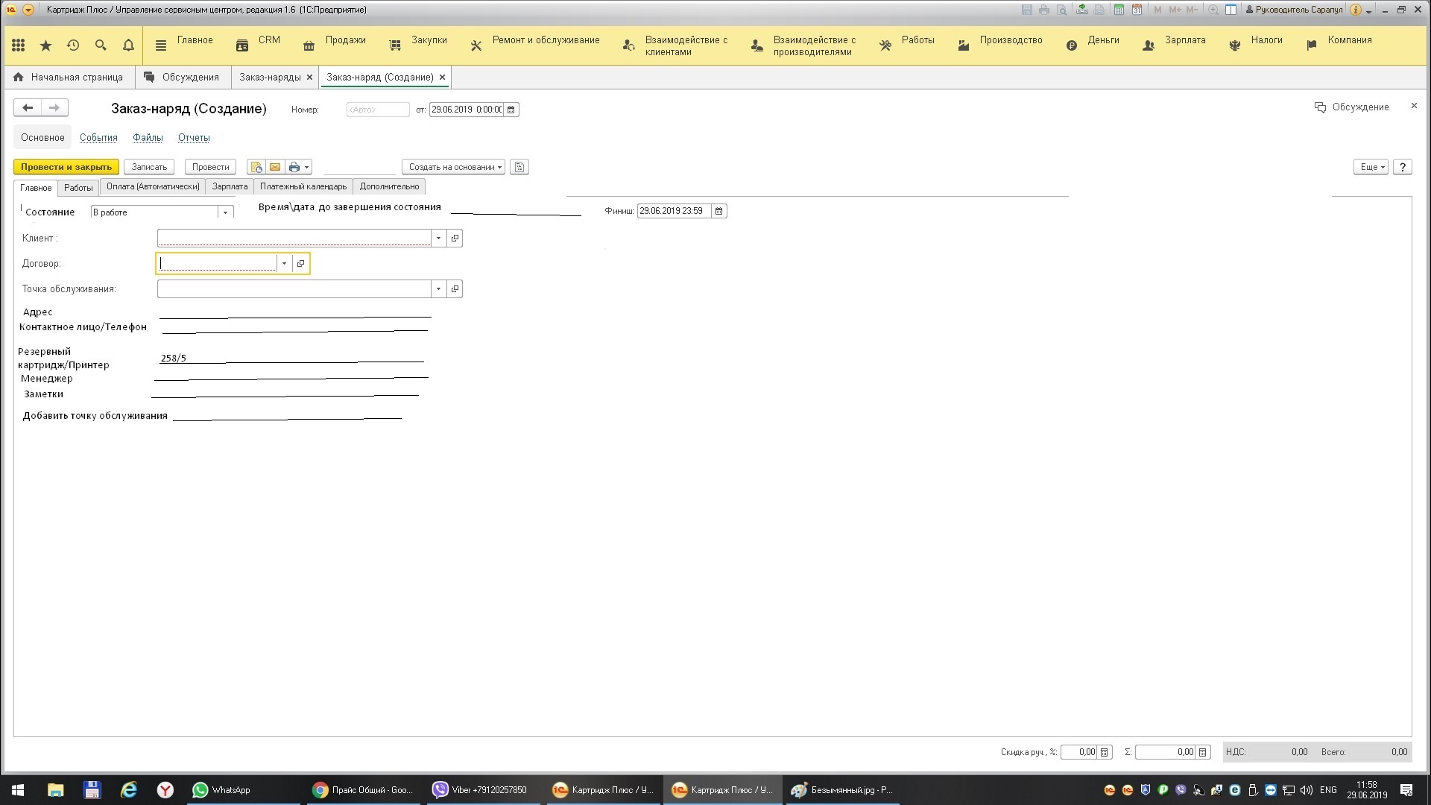Expand Точка обслуживания dropdown arrow
The width and height of the screenshot is (1431, 805).
point(438,289)
